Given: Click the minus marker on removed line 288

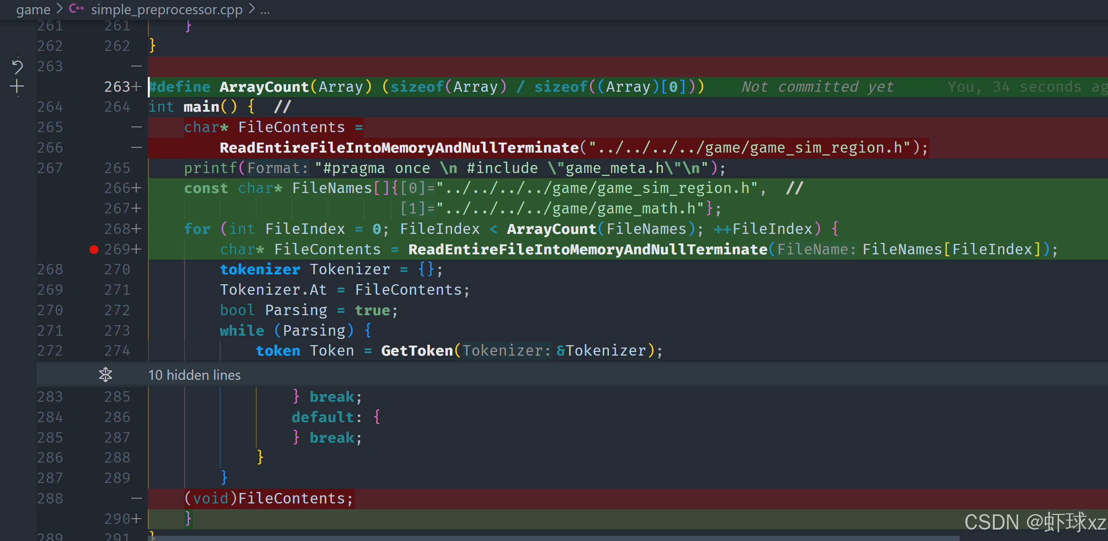Looking at the screenshot, I should (136, 498).
